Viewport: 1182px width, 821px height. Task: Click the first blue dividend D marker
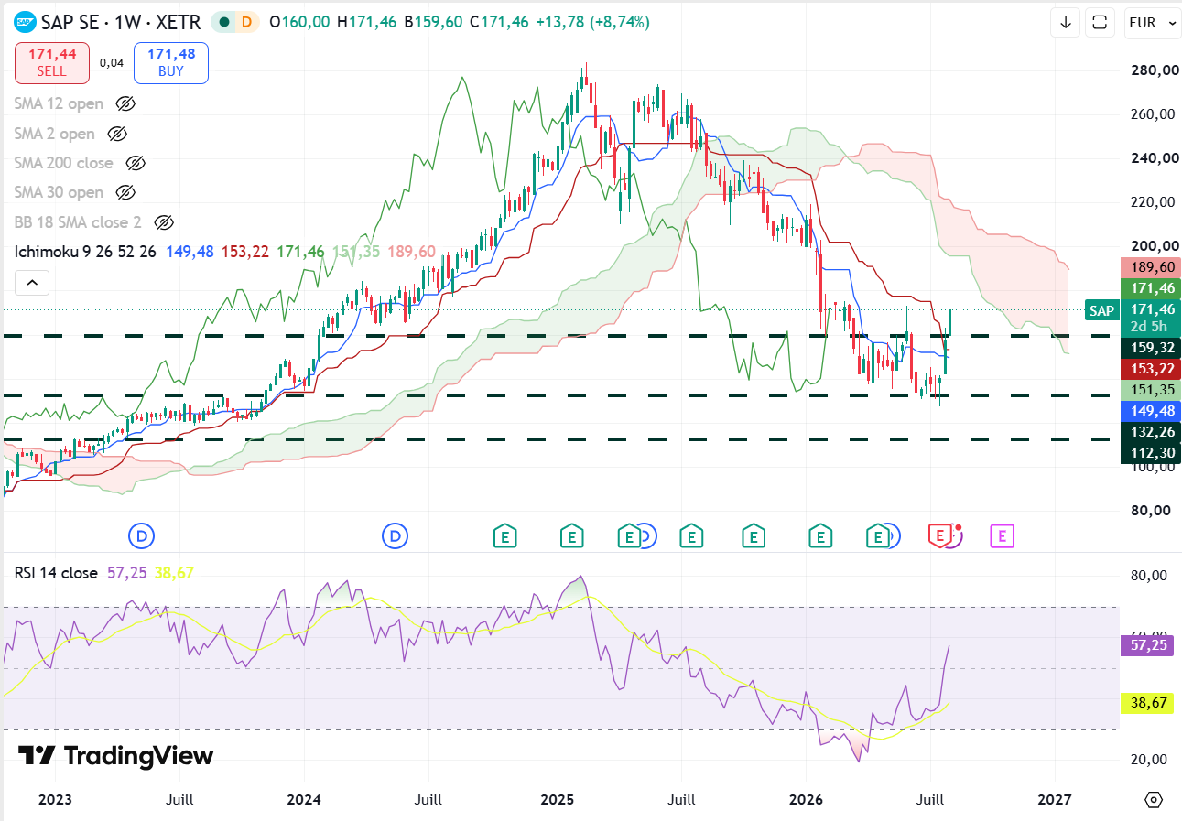(141, 535)
